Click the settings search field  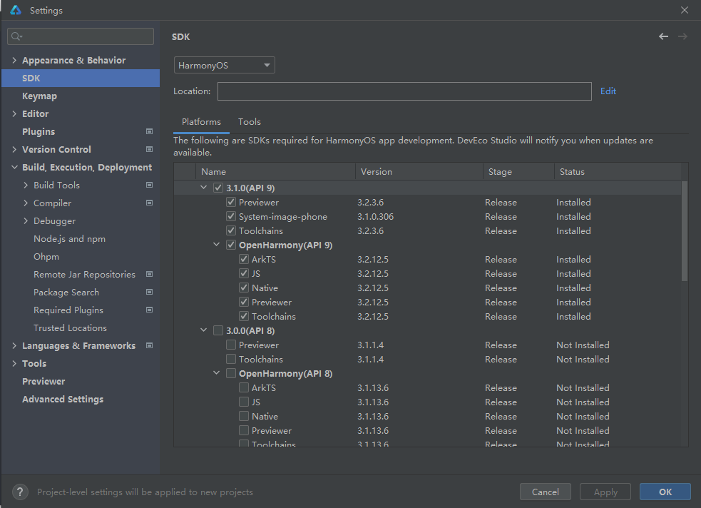[x=81, y=36]
